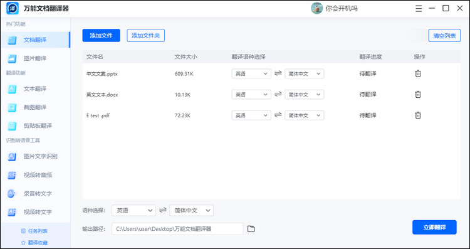
Task: Swap languages for 中文文案.pptx row
Action: point(278,73)
